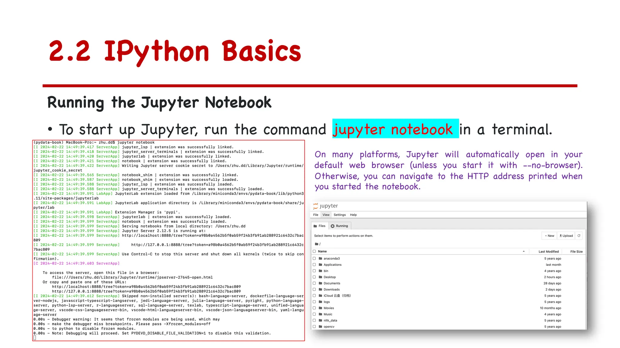This screenshot has width=620, height=348.
Task: Open the New dropdown in Jupyter
Action: click(x=549, y=236)
